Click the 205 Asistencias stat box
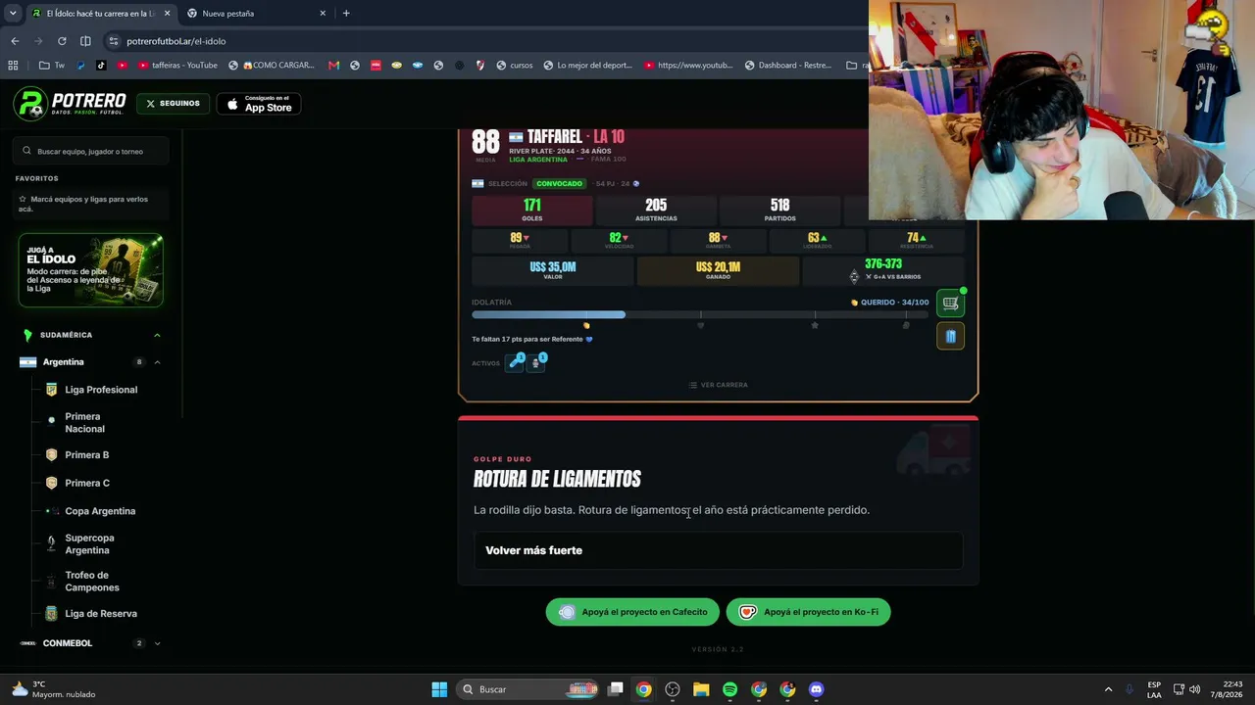 click(x=656, y=210)
